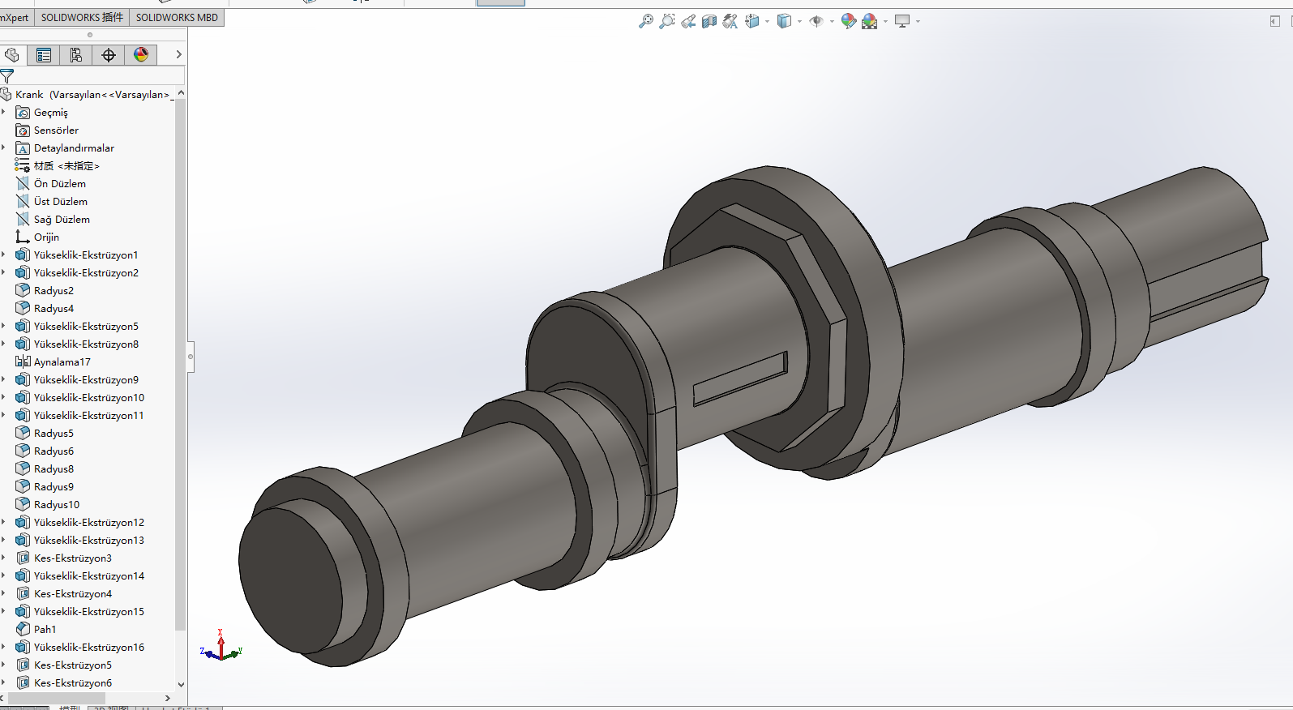The image size is (1293, 710).
Task: Click the Apply Scene icon
Action: click(870, 22)
